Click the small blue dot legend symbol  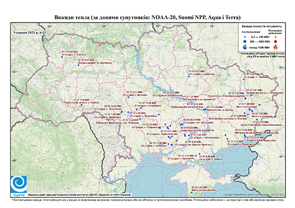pos(245,37)
